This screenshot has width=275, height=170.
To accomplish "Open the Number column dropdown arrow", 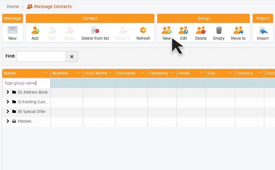I will (x=78, y=73).
